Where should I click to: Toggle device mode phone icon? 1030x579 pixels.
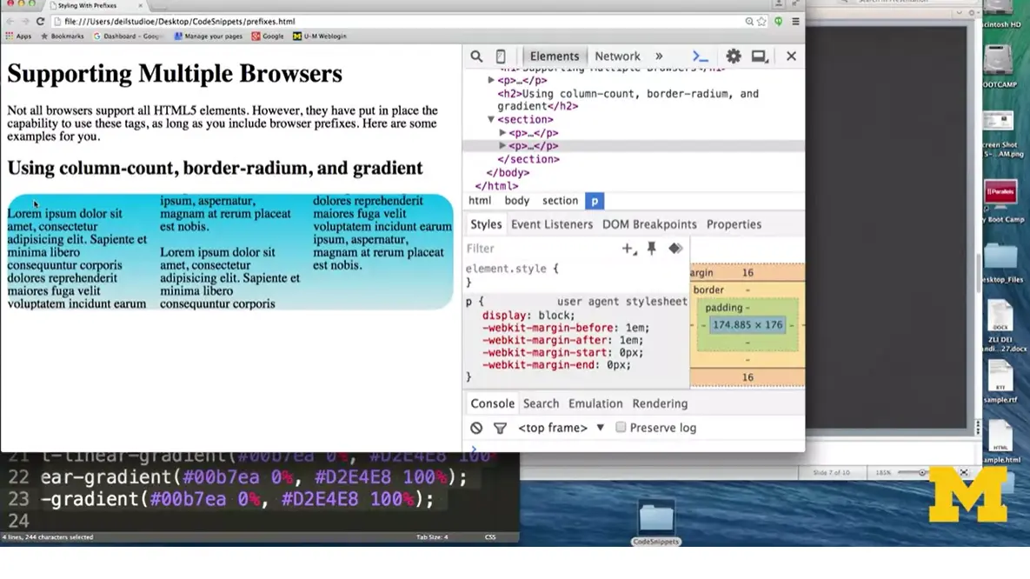(x=501, y=57)
